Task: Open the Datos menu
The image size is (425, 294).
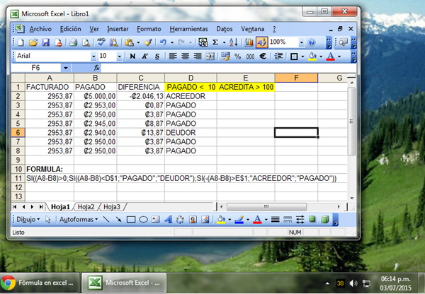Action: 225,29
